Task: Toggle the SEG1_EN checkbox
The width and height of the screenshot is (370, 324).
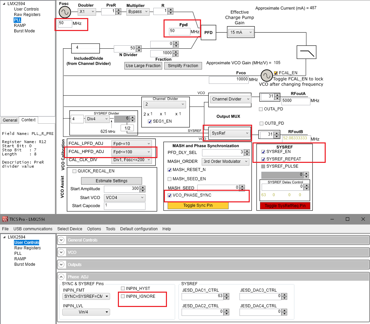Action: click(150, 122)
